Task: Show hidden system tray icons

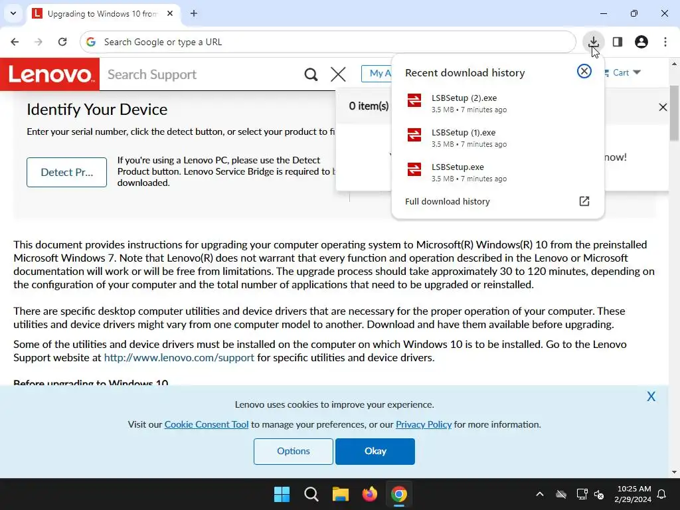Action: [x=540, y=494]
